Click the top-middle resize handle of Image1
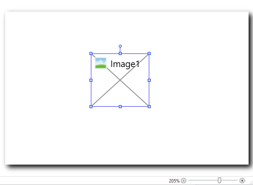This screenshot has width=253, height=185. (120, 53)
